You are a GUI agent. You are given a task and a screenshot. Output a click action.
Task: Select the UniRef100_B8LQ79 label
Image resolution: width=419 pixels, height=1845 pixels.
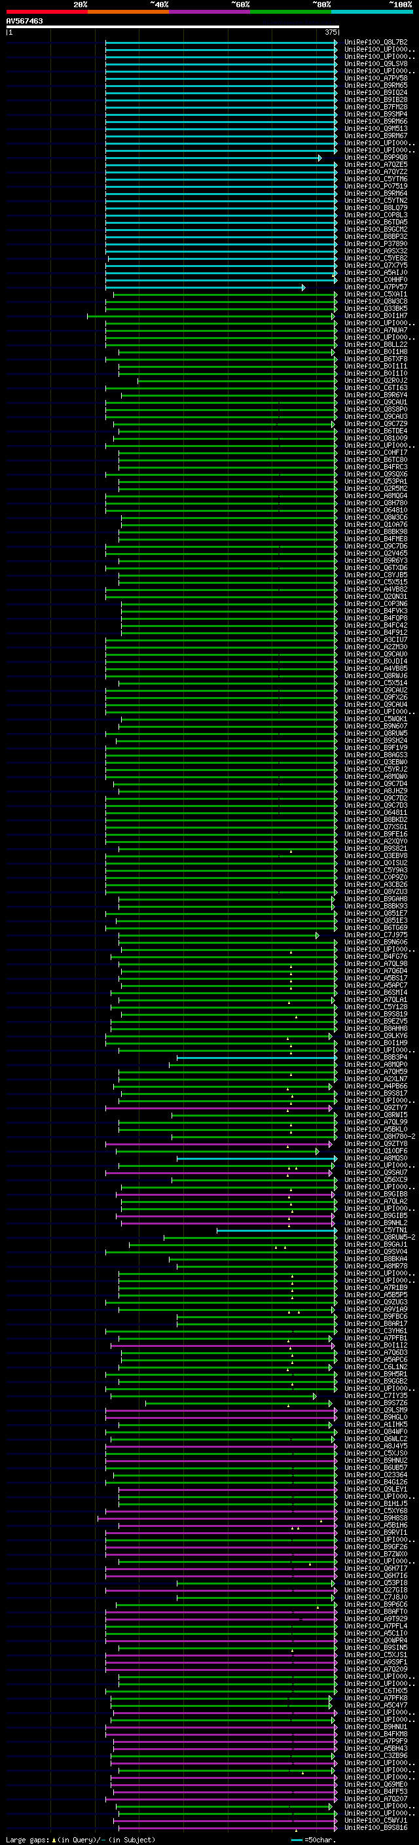click(x=376, y=207)
